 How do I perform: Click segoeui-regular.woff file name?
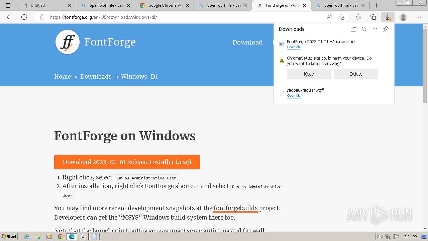click(x=305, y=90)
